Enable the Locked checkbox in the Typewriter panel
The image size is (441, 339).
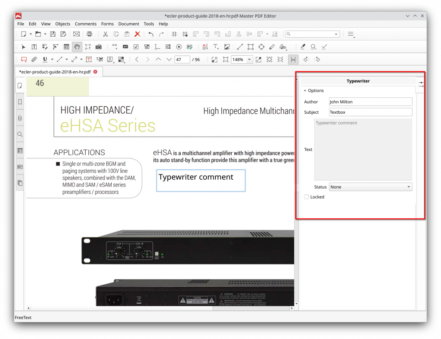pyautogui.click(x=306, y=196)
